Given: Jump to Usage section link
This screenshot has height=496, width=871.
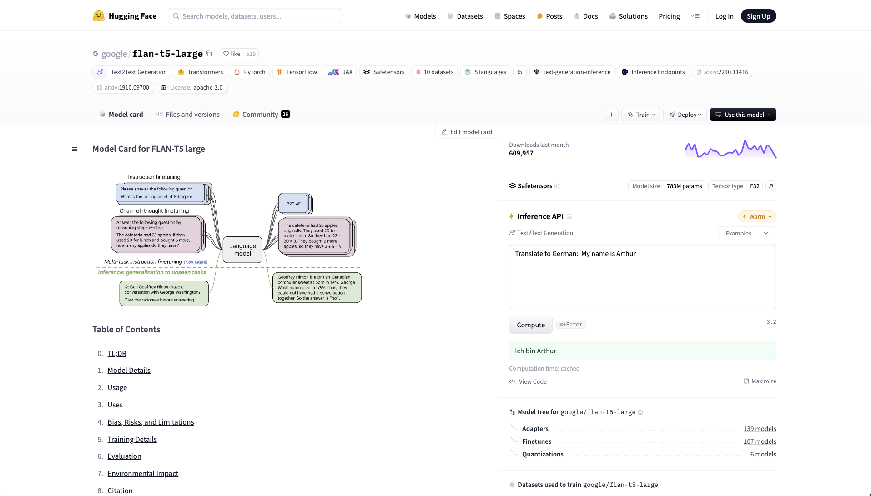Looking at the screenshot, I should (x=117, y=387).
